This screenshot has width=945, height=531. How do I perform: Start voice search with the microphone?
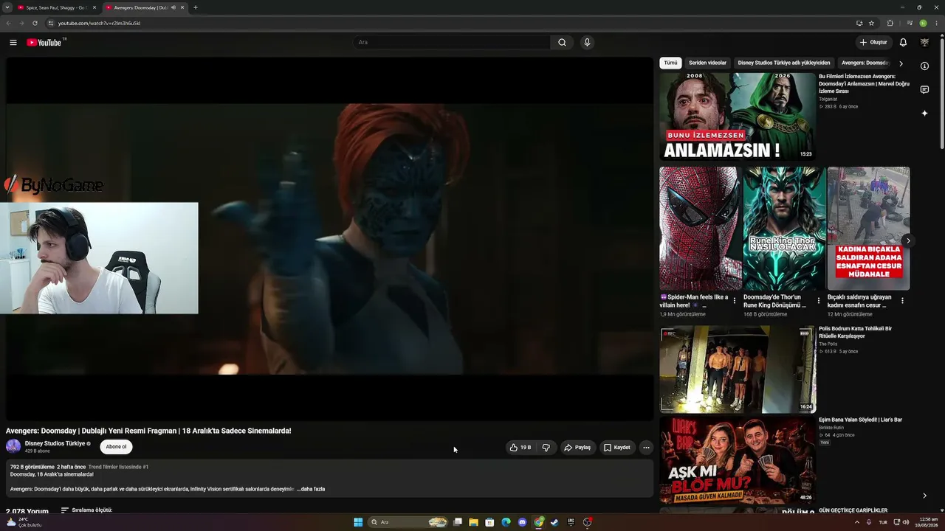click(x=587, y=43)
